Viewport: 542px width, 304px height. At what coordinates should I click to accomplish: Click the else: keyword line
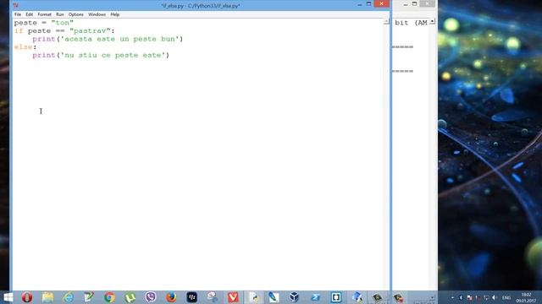coord(25,47)
